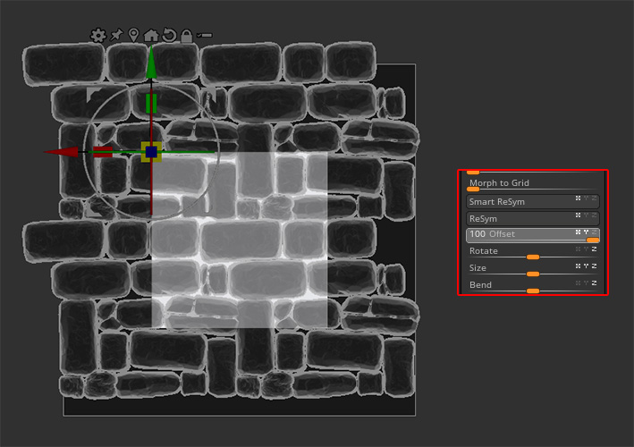The width and height of the screenshot is (634, 447).
Task: Click the transpose selection icon after the padlock
Action: 205,36
